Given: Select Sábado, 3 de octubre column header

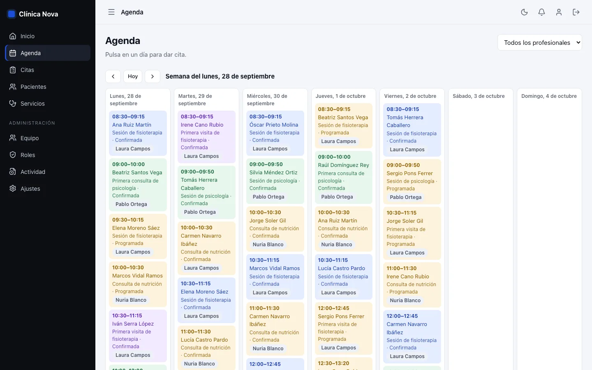Looking at the screenshot, I should click(479, 96).
